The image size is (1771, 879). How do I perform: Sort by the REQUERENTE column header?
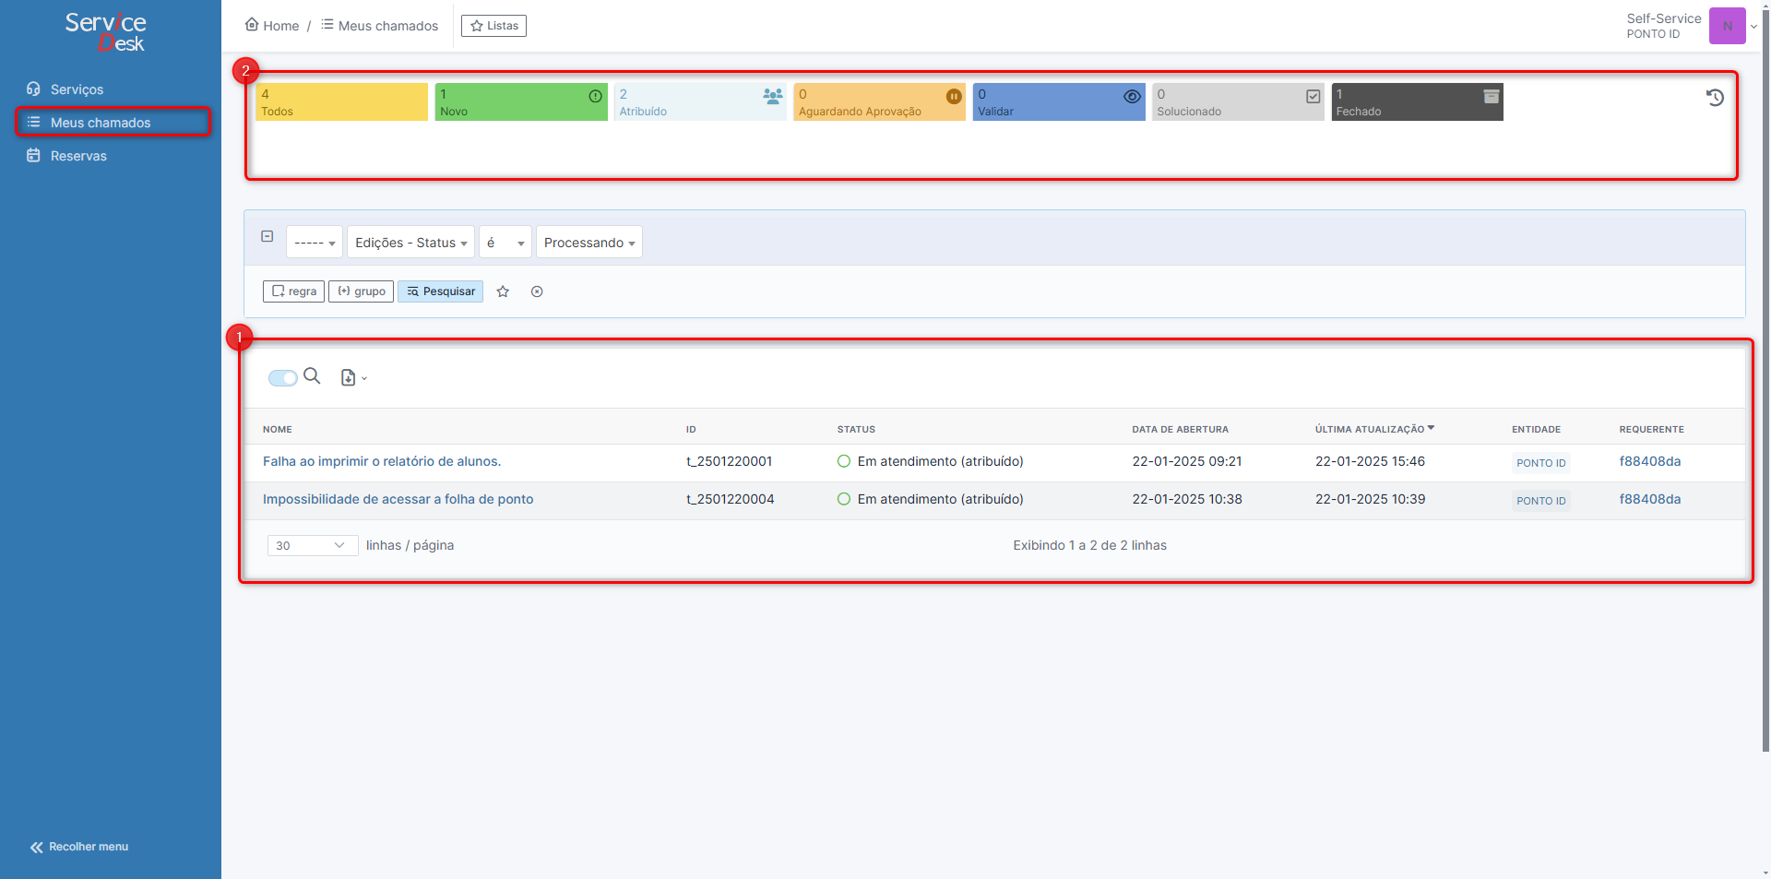click(x=1651, y=430)
